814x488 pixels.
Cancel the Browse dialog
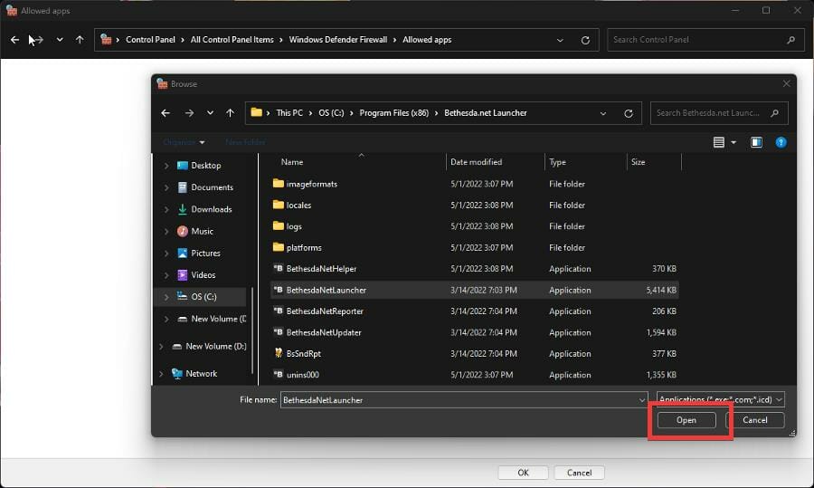coord(754,420)
